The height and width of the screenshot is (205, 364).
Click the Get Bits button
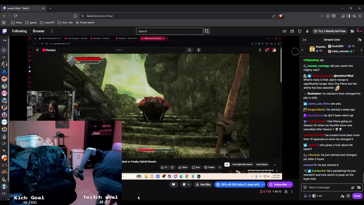[x=203, y=184]
